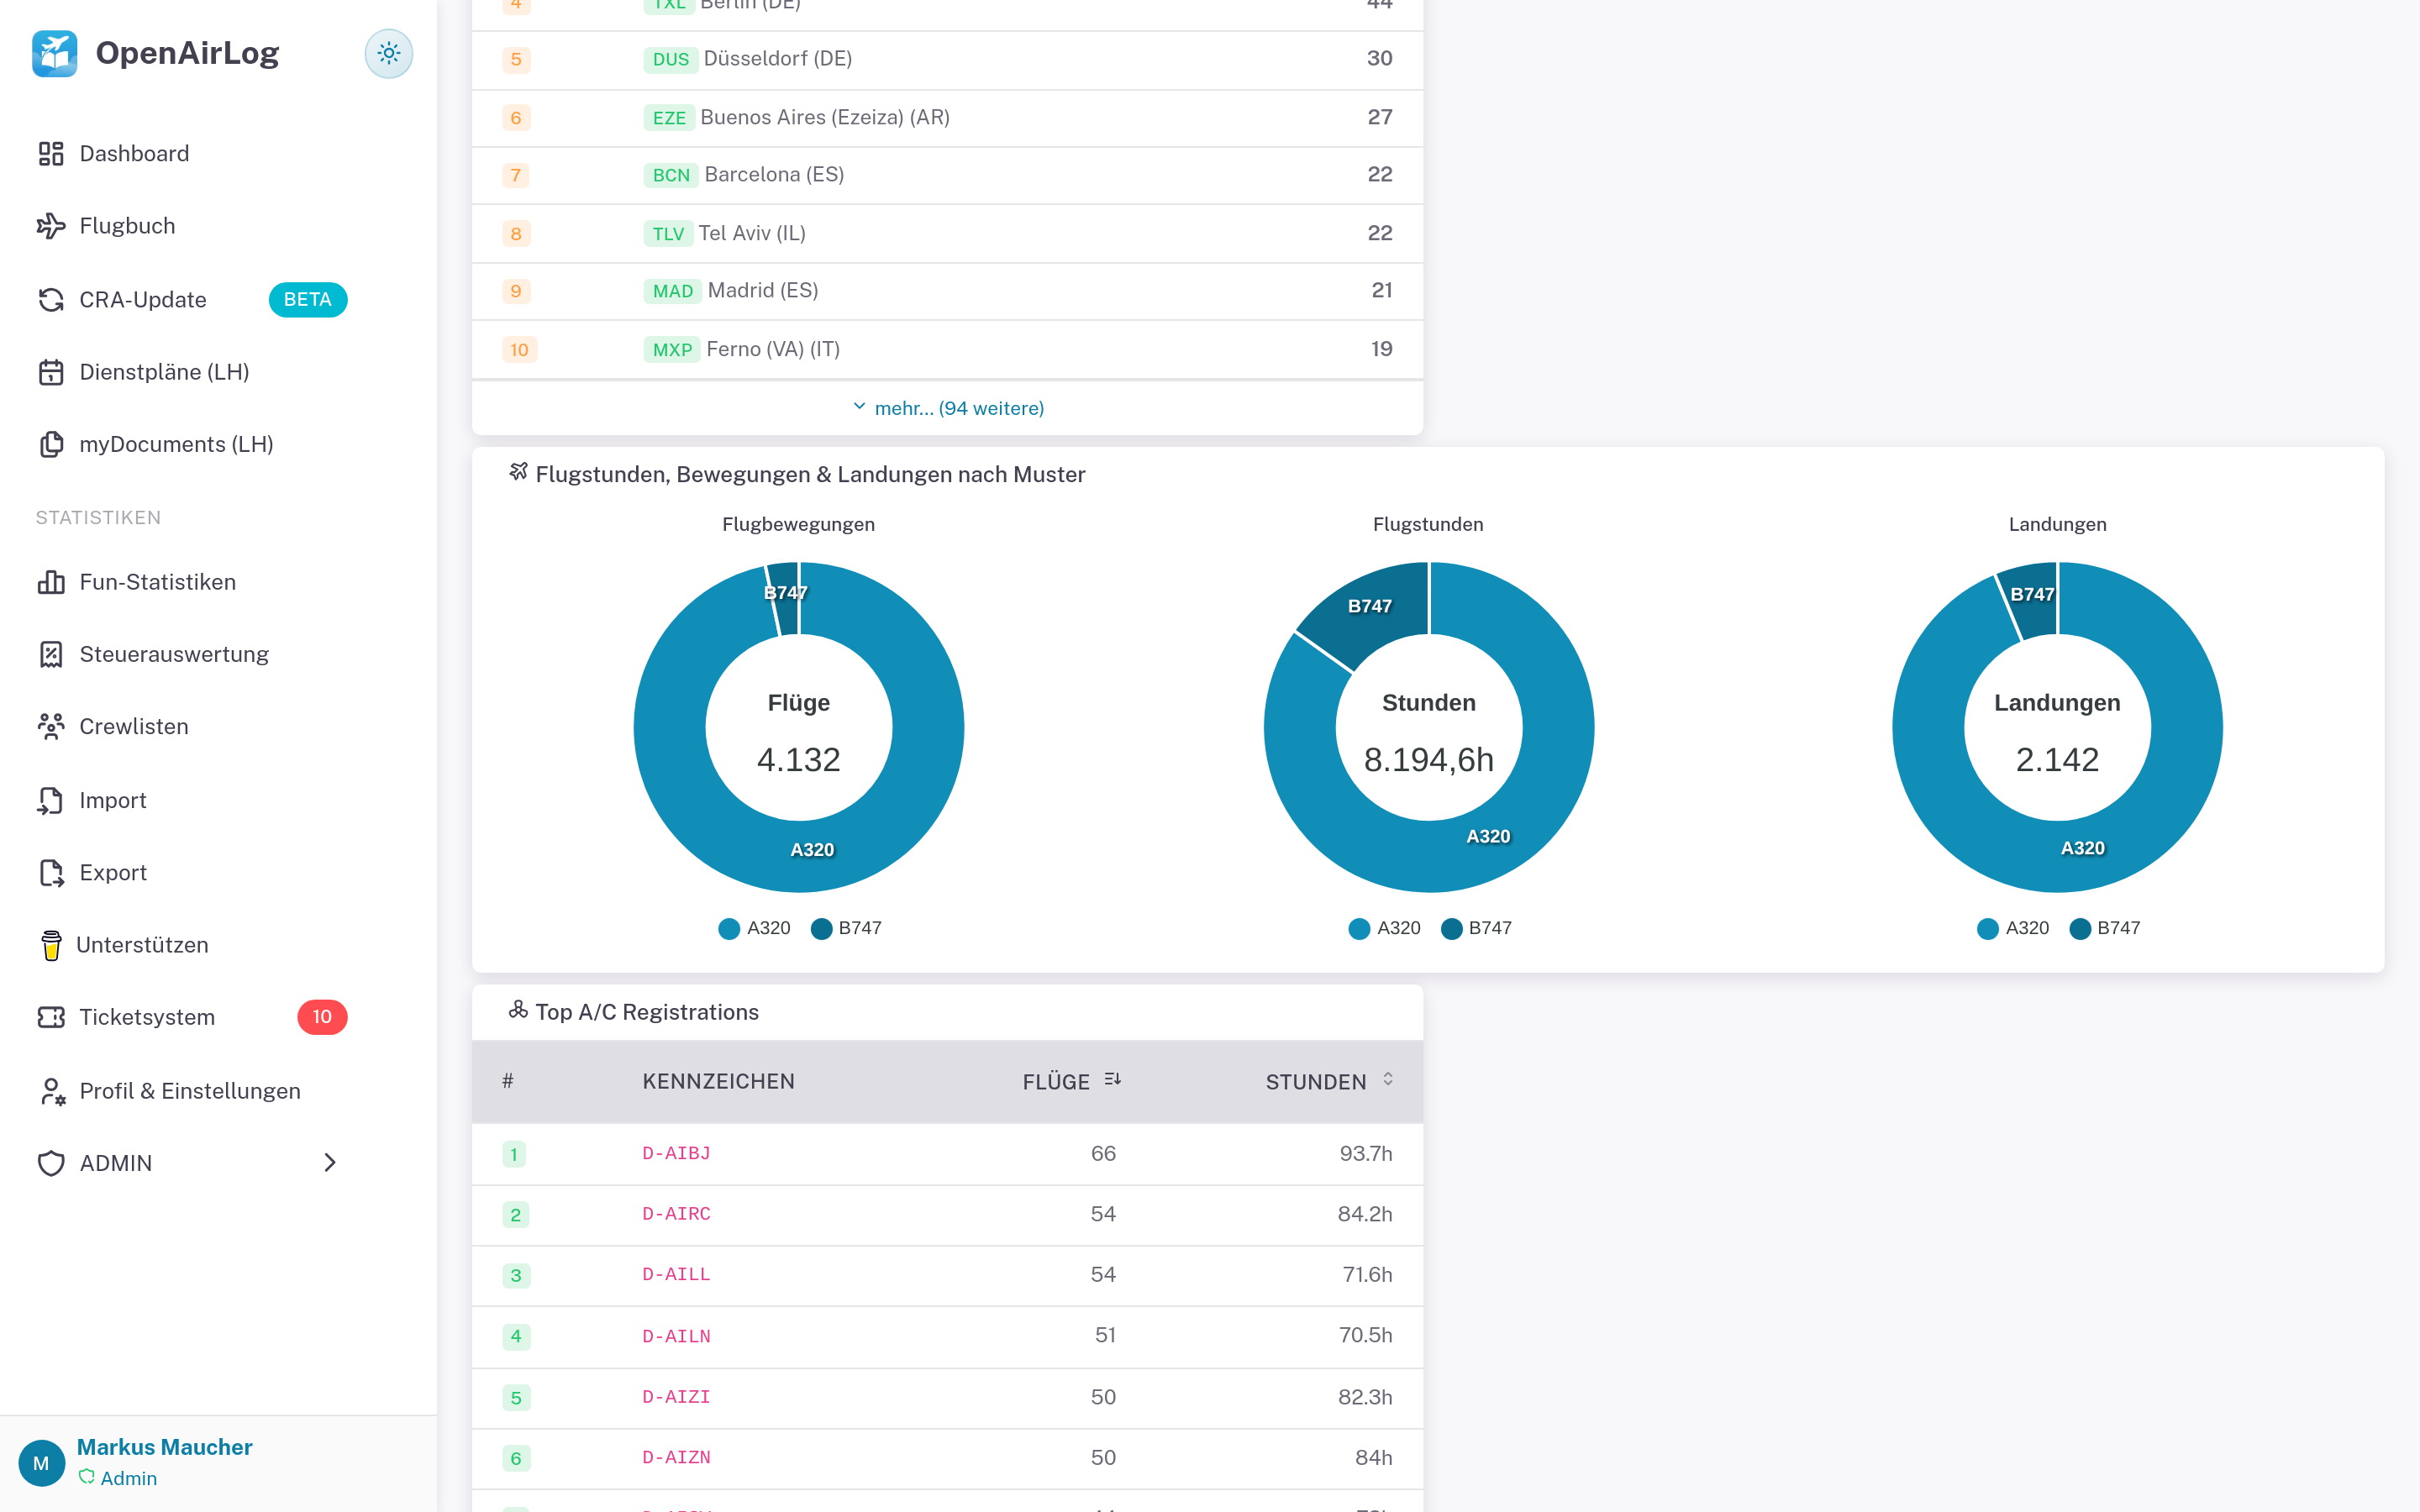Open Flugbuch via the airplane icon
The width and height of the screenshot is (2420, 1512).
[51, 226]
